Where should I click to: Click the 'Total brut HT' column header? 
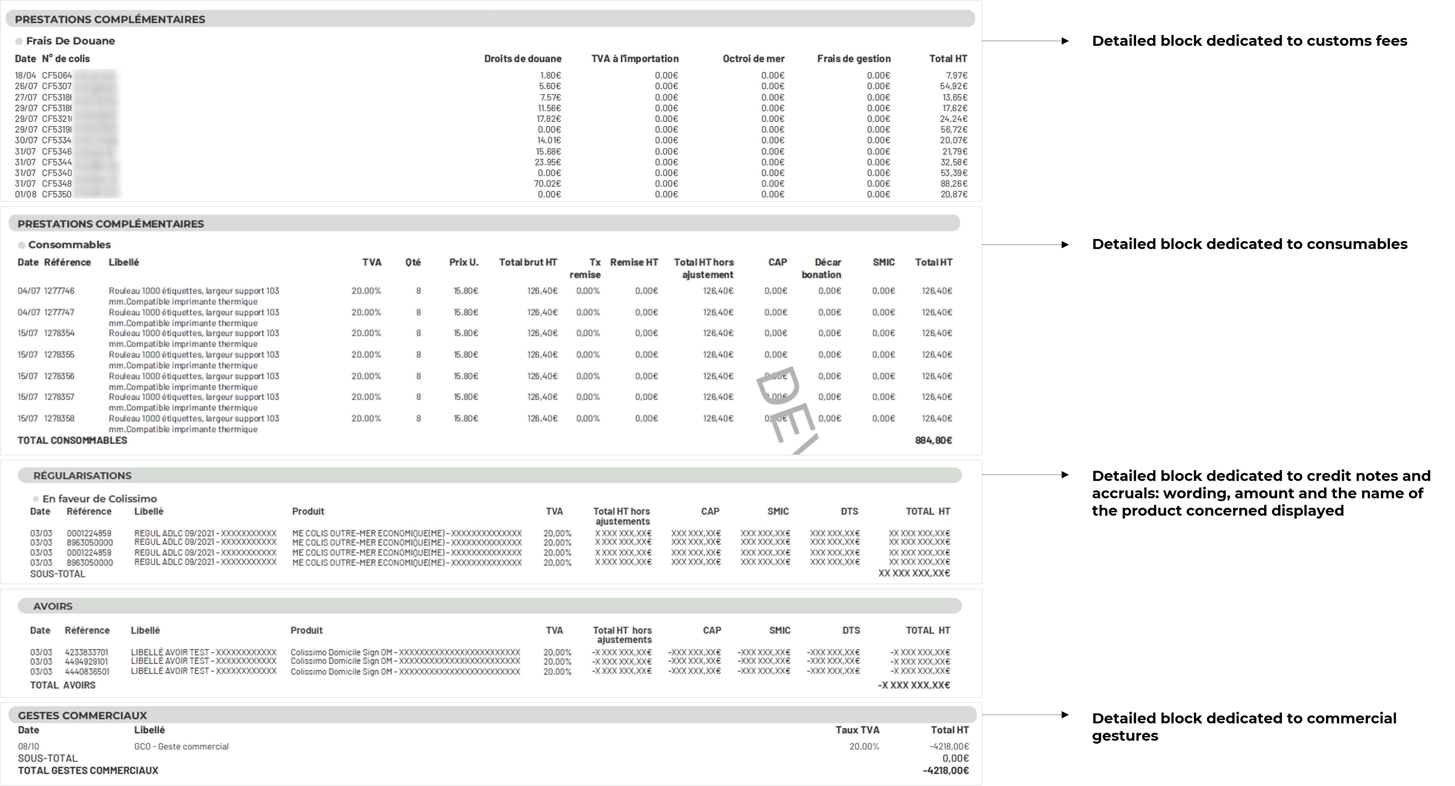(528, 262)
